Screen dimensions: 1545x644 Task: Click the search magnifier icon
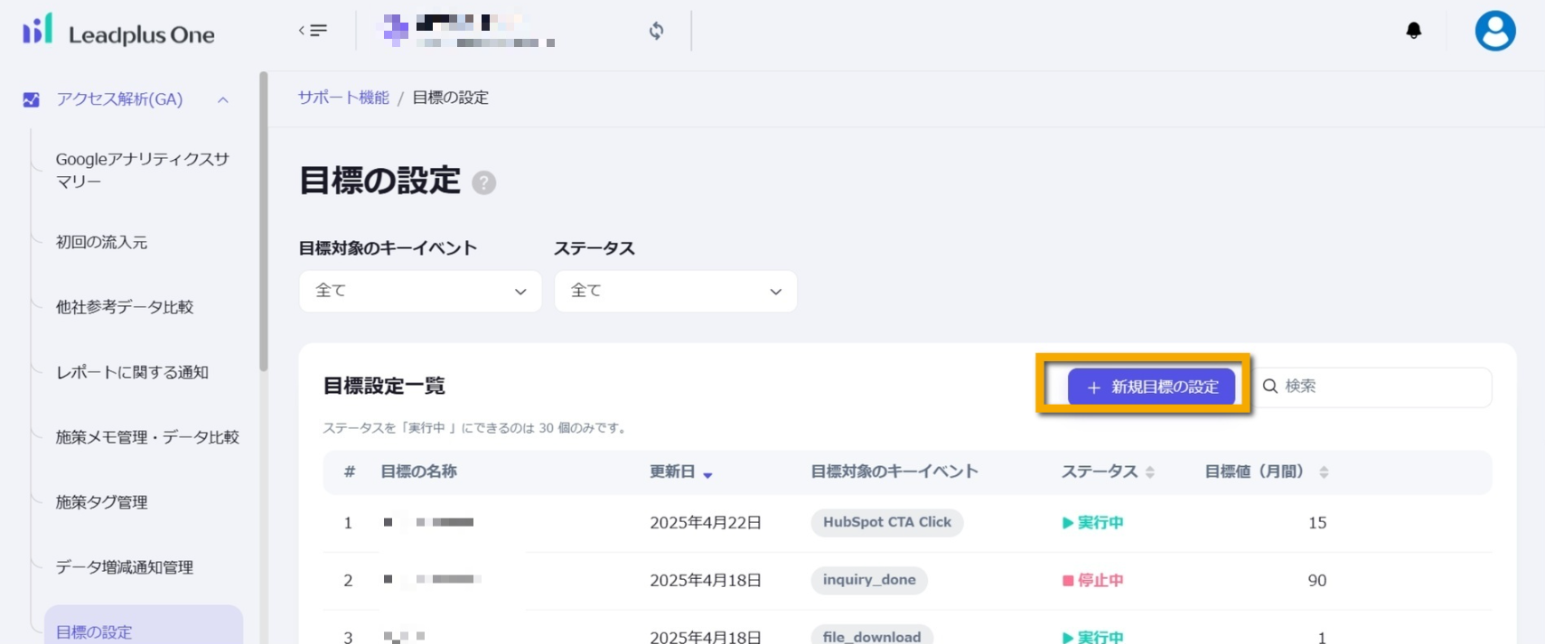[1270, 387]
